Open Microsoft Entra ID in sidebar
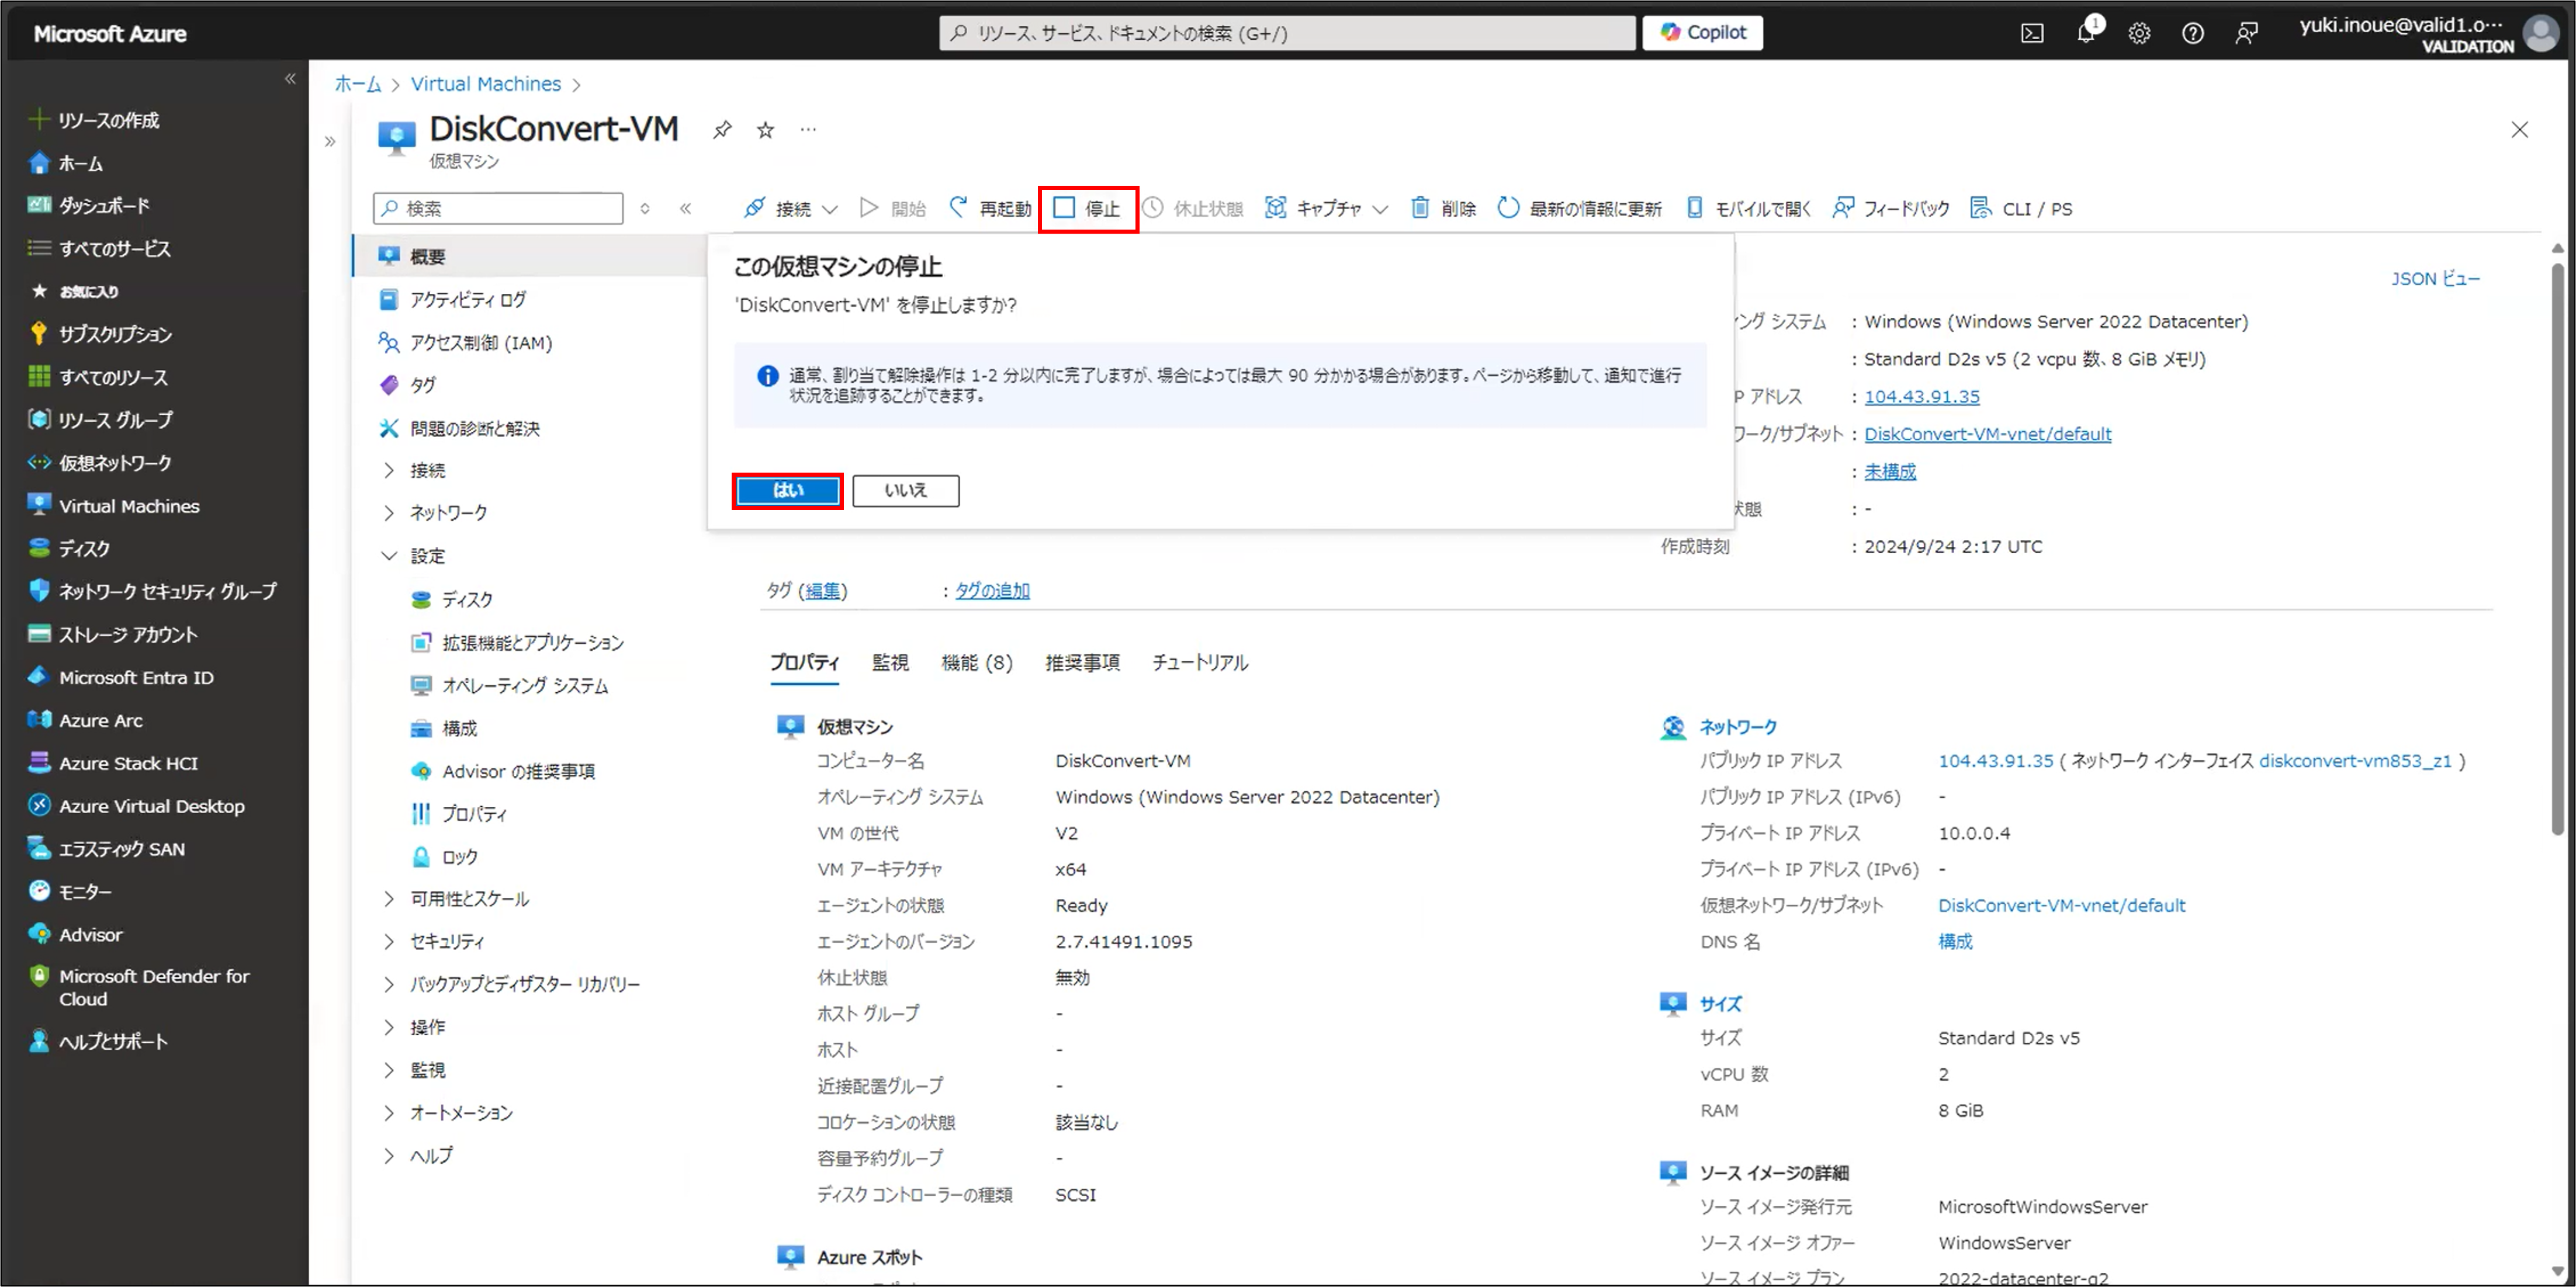 point(121,677)
